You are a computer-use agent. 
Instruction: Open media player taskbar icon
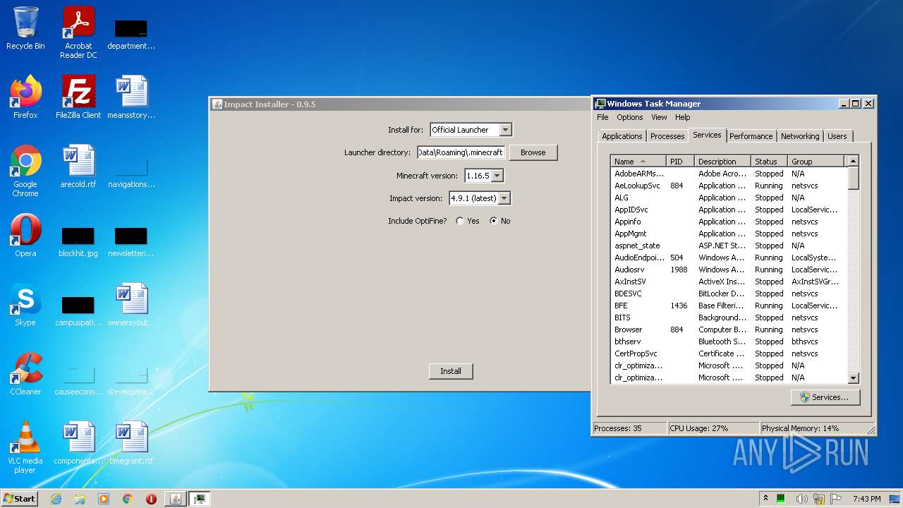(x=104, y=499)
